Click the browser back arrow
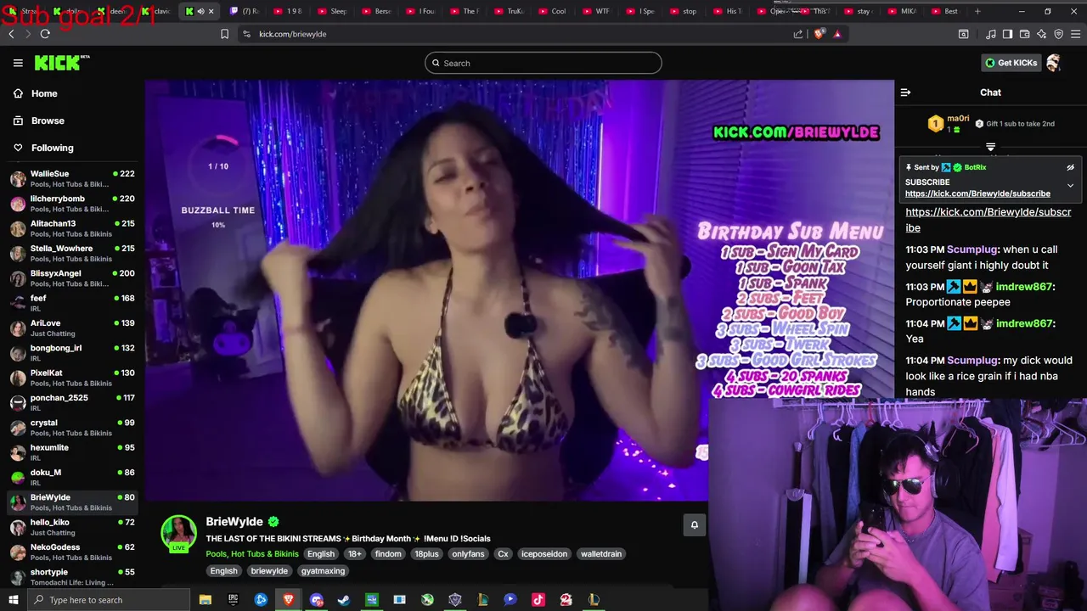 point(12,34)
